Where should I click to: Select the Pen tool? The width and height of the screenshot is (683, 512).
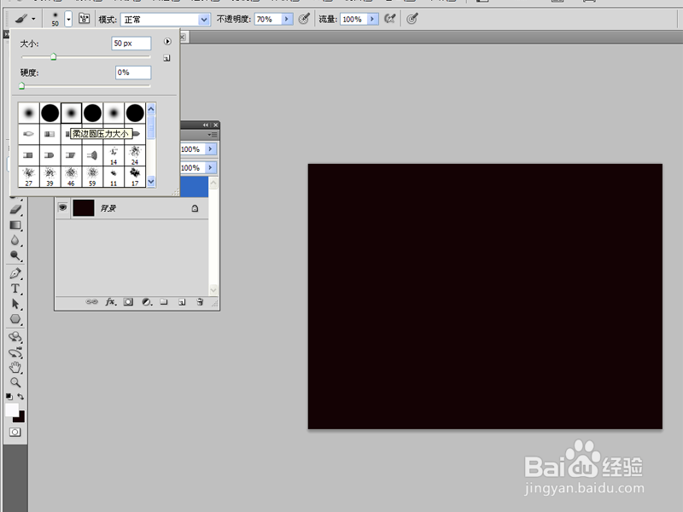[x=15, y=273]
